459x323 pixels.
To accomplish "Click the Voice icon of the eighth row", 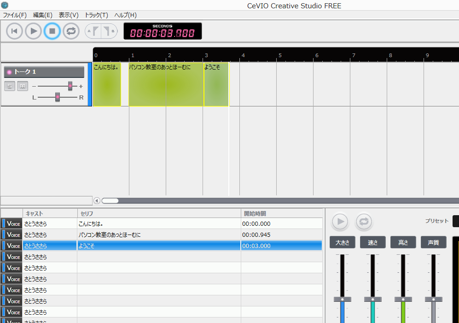I will tap(12, 301).
